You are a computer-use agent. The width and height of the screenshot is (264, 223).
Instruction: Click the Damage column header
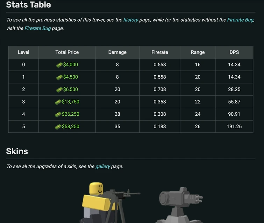(117, 52)
